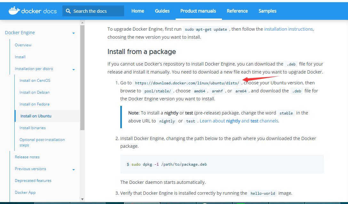Open Deprecated features sidebar link
Image resolution: width=348 pixels, height=204 pixels.
coord(33,181)
